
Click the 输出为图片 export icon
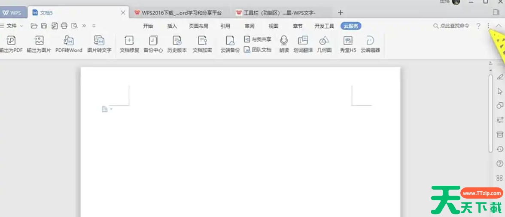pyautogui.click(x=39, y=40)
